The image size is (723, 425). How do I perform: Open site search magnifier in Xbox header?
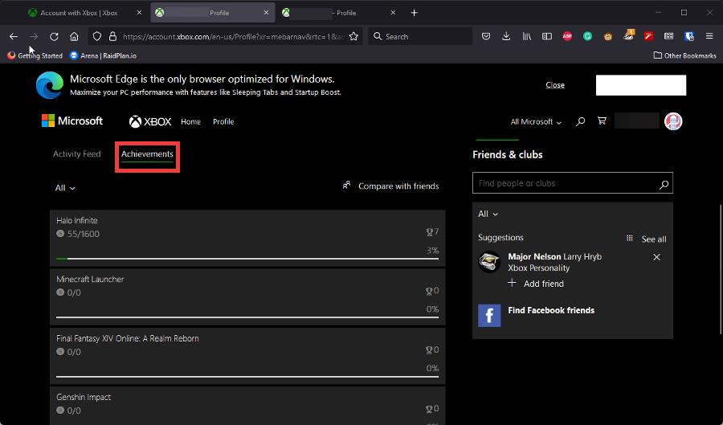coord(581,121)
